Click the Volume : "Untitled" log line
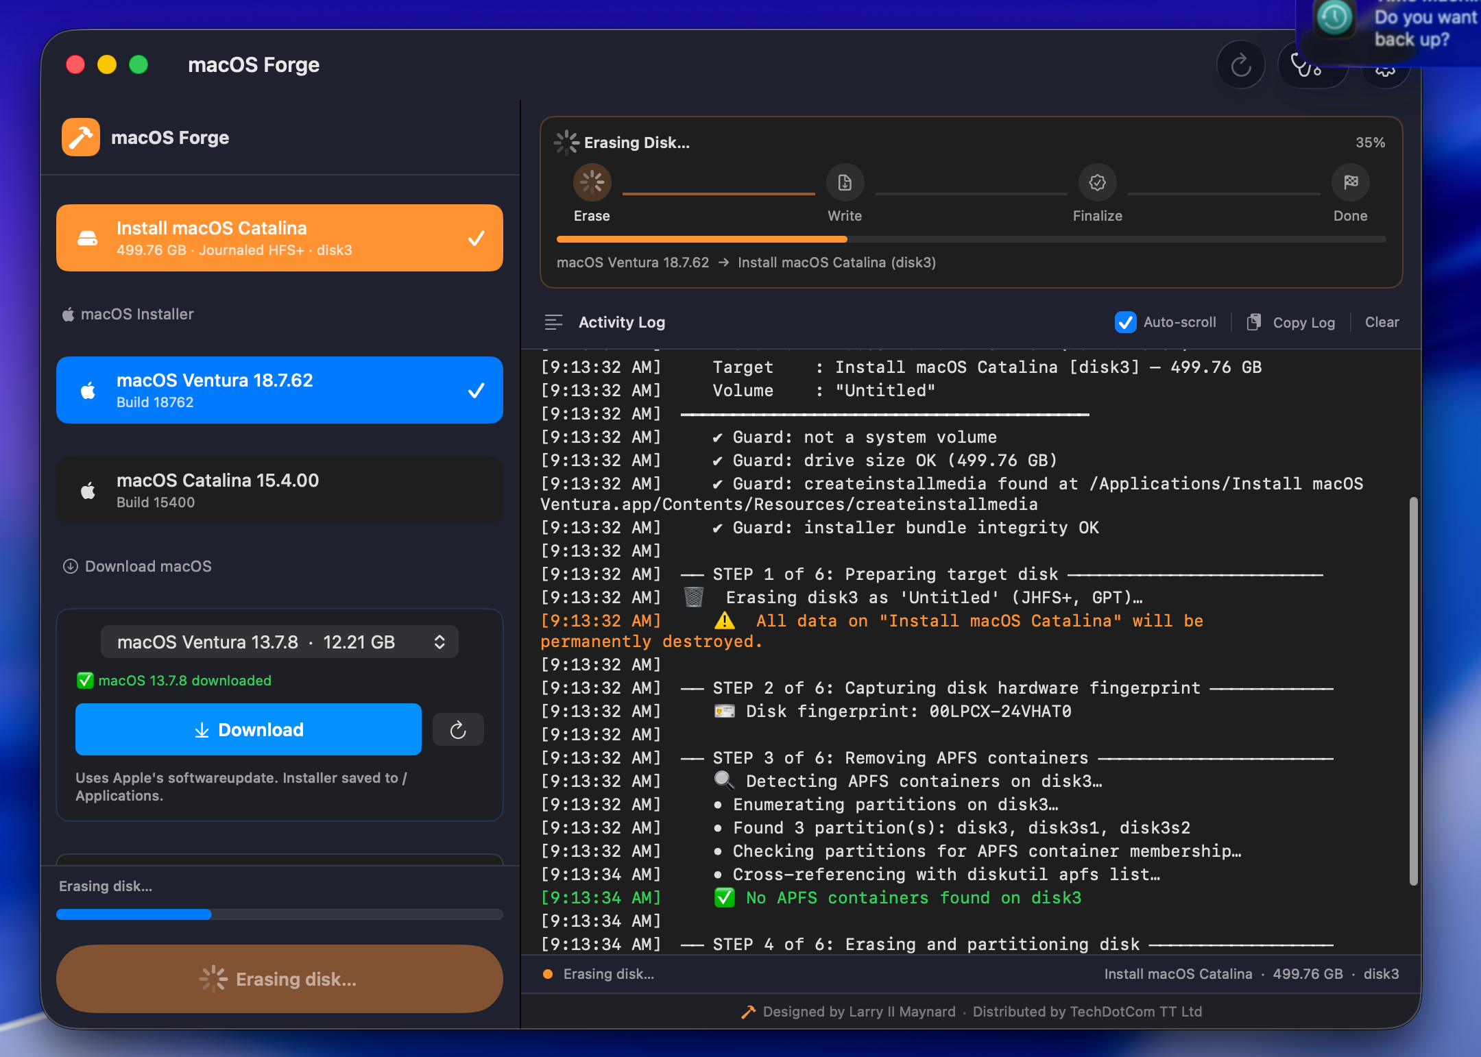The image size is (1481, 1057). [x=738, y=391]
